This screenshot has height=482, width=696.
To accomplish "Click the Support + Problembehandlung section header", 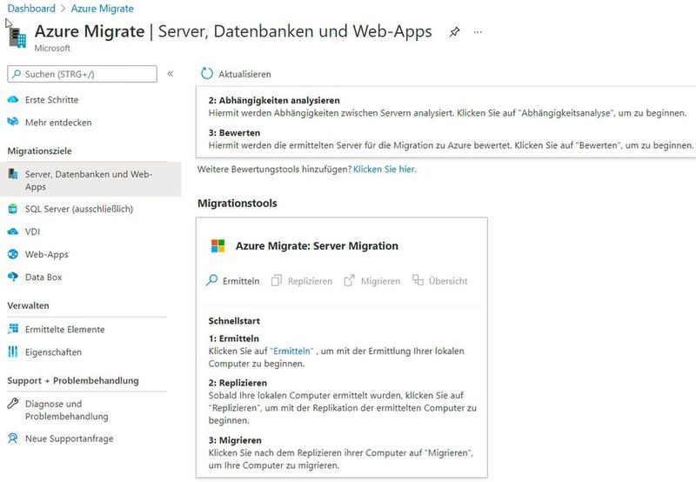I will click(73, 381).
